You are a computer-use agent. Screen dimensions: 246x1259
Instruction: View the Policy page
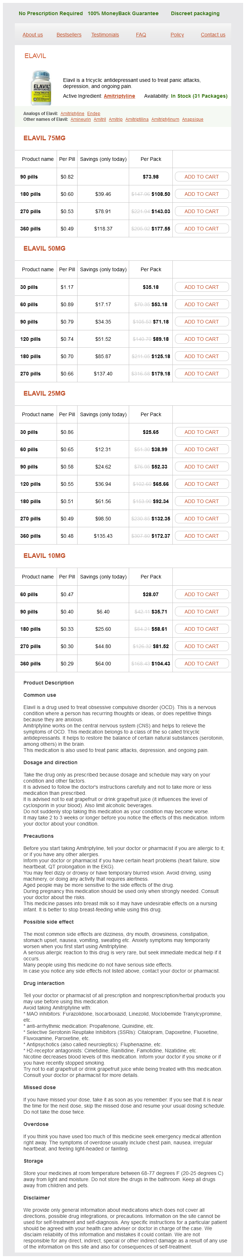tap(177, 35)
